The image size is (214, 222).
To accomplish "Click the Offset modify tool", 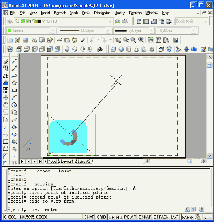I will pos(6,83).
